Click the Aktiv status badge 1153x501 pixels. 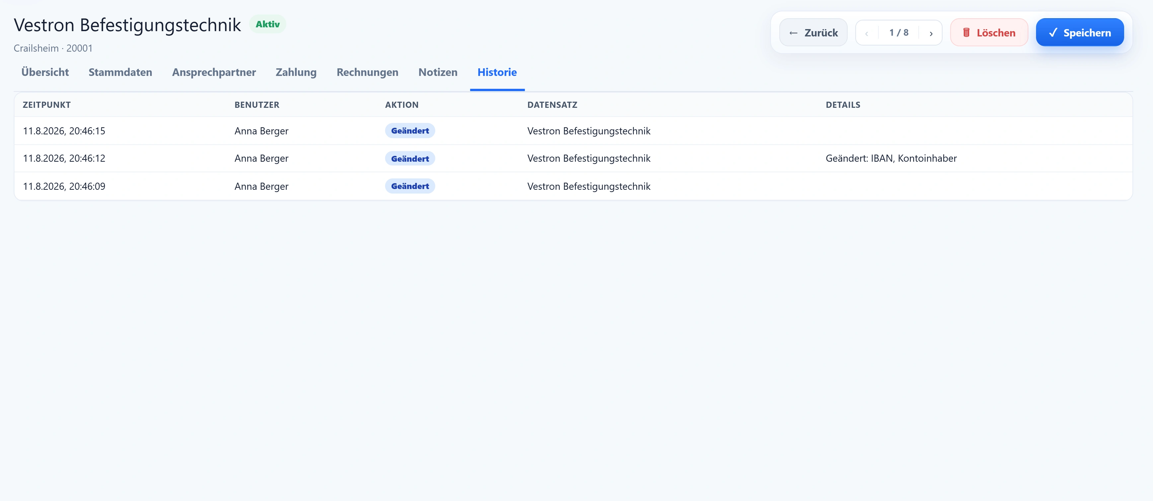tap(268, 24)
